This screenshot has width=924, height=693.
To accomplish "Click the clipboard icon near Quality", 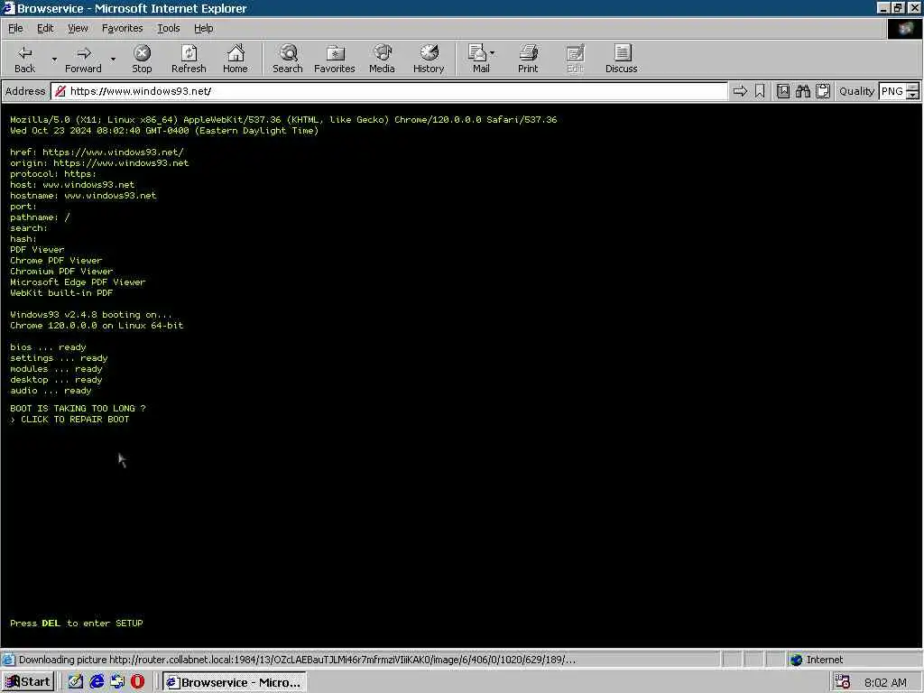I will (x=823, y=91).
